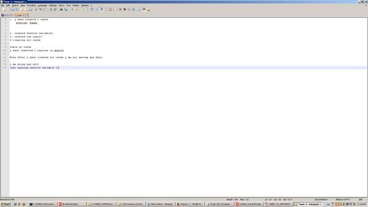This screenshot has width=368, height=207.
Task: Open the Run menu
Action: (68, 5)
